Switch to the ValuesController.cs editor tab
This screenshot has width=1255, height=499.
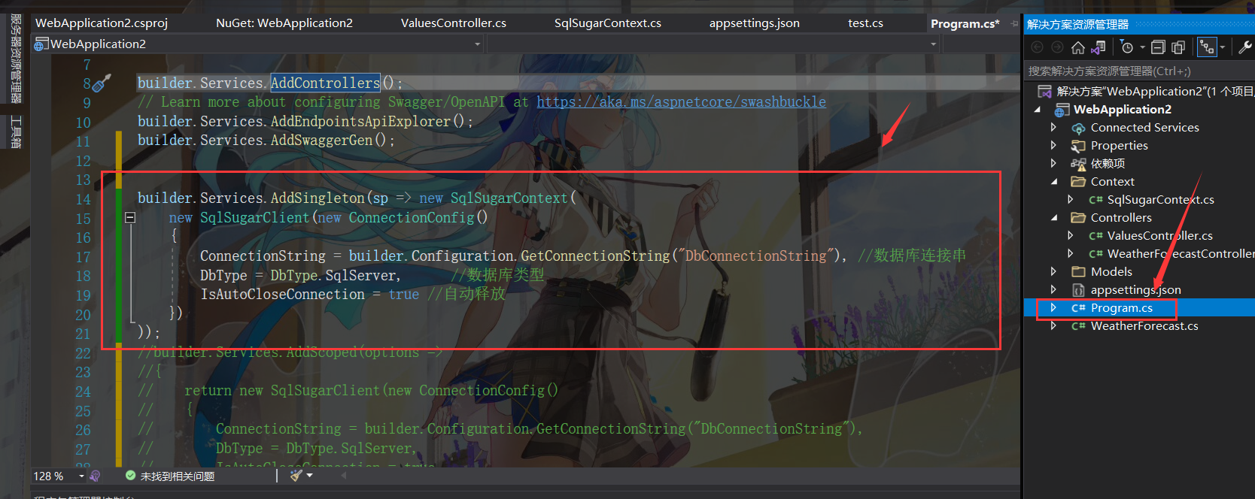454,23
